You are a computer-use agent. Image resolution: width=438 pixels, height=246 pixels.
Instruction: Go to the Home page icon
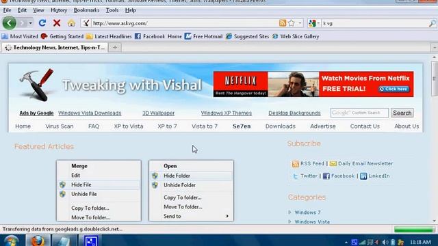[x=71, y=23]
